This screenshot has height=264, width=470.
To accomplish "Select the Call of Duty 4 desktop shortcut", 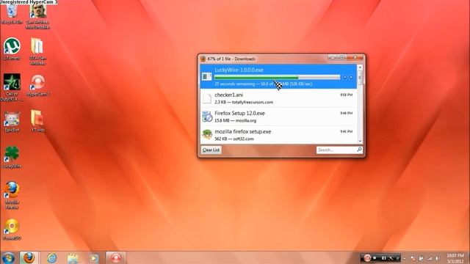I will coord(12,87).
